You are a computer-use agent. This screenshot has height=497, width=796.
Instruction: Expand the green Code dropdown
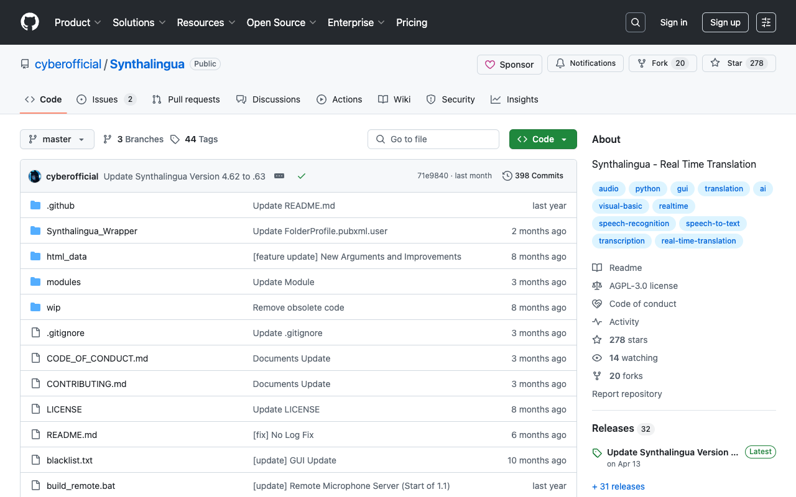(x=542, y=139)
